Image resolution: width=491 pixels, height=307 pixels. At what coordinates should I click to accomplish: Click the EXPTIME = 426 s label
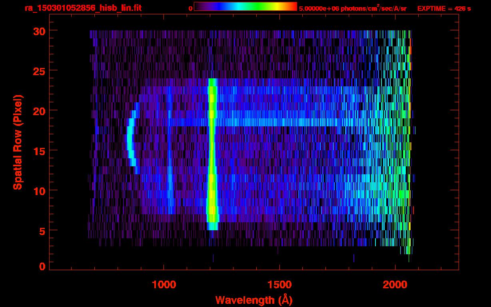click(444, 8)
